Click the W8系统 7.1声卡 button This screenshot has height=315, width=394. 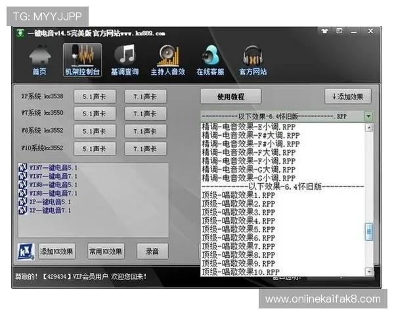145,131
